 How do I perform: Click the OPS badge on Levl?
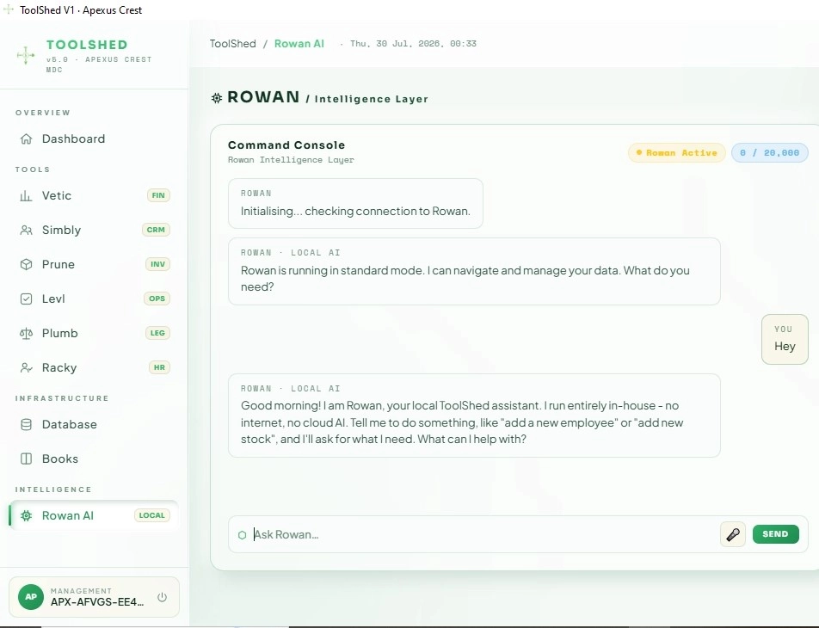[157, 299]
